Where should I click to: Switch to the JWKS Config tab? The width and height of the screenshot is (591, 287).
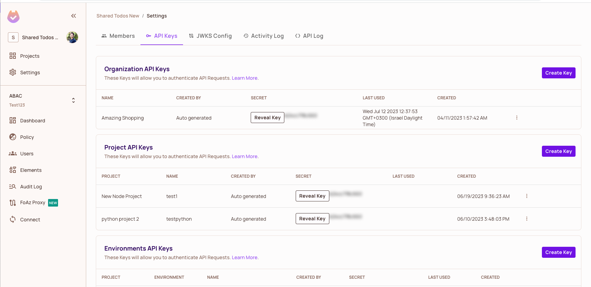point(211,36)
